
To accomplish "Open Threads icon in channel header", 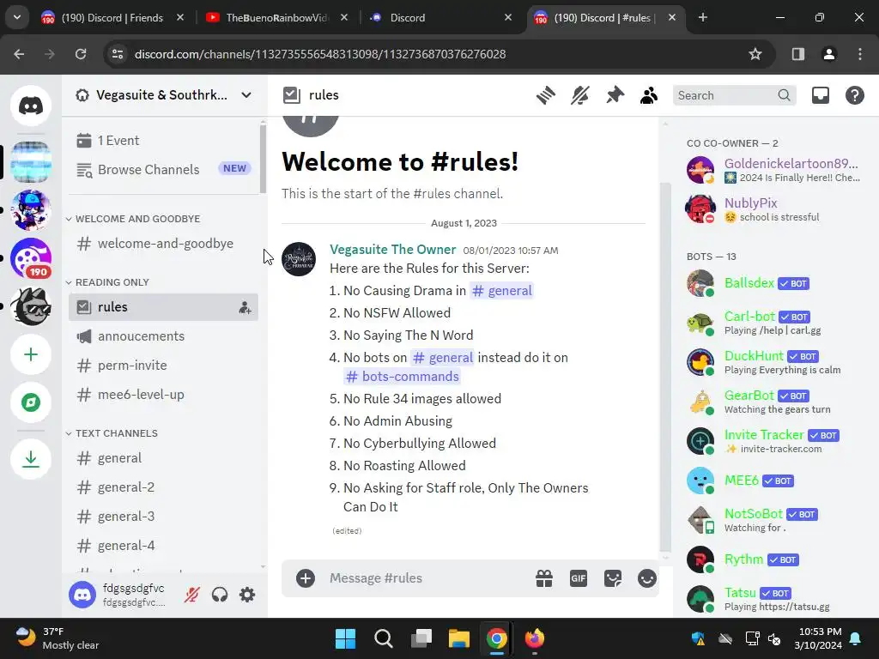I will 545,95.
